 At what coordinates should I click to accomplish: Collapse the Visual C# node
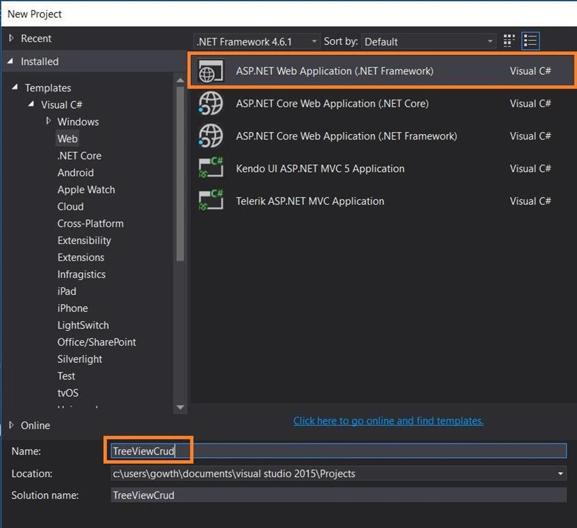pyautogui.click(x=32, y=104)
